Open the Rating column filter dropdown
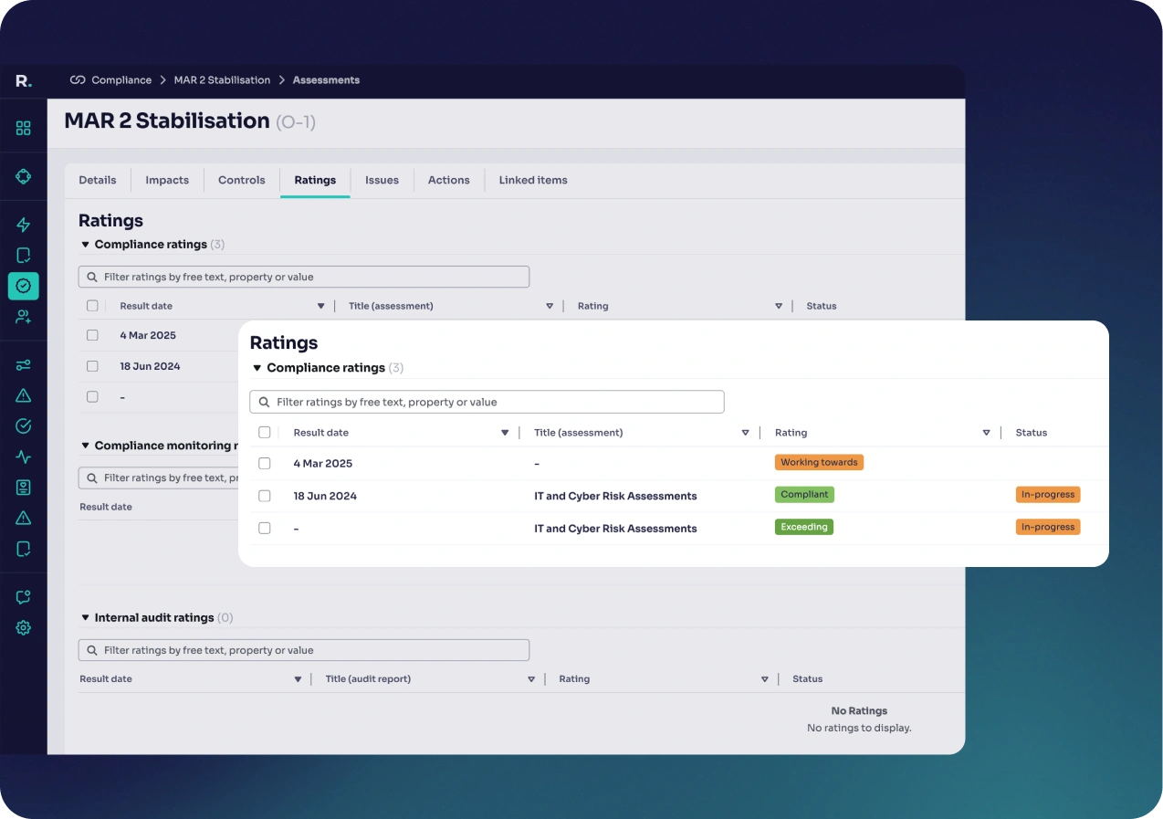This screenshot has width=1163, height=819. (x=986, y=432)
